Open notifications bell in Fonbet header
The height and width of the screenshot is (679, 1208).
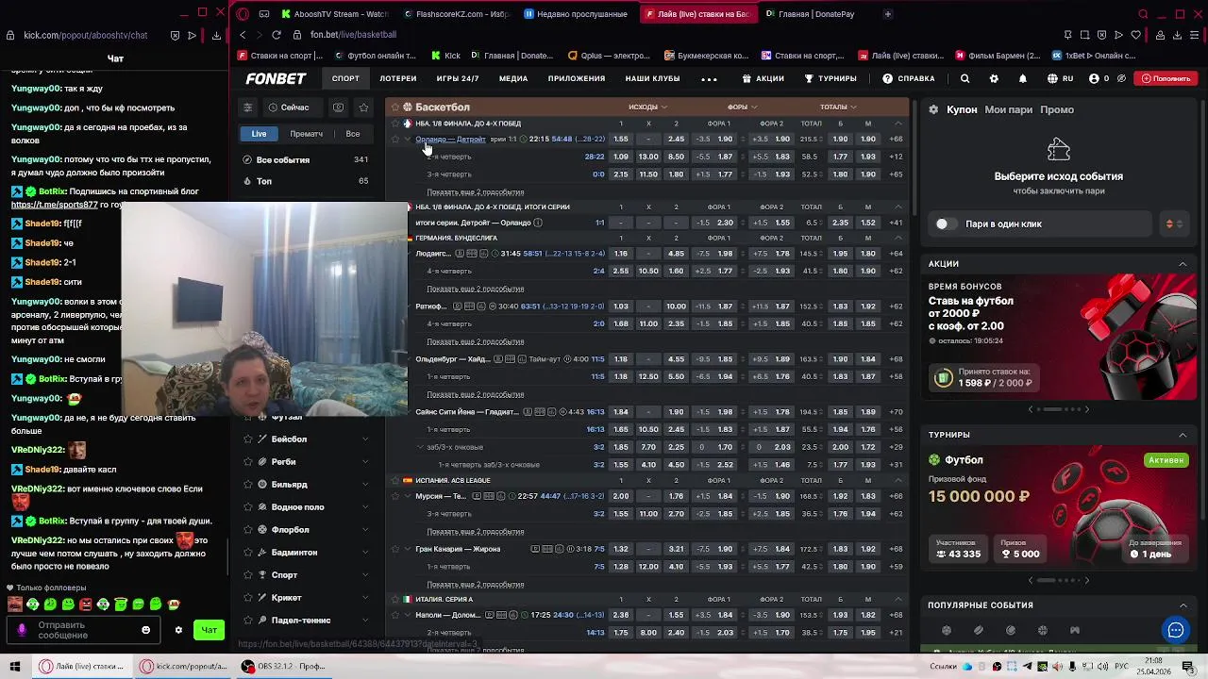pyautogui.click(x=1023, y=79)
